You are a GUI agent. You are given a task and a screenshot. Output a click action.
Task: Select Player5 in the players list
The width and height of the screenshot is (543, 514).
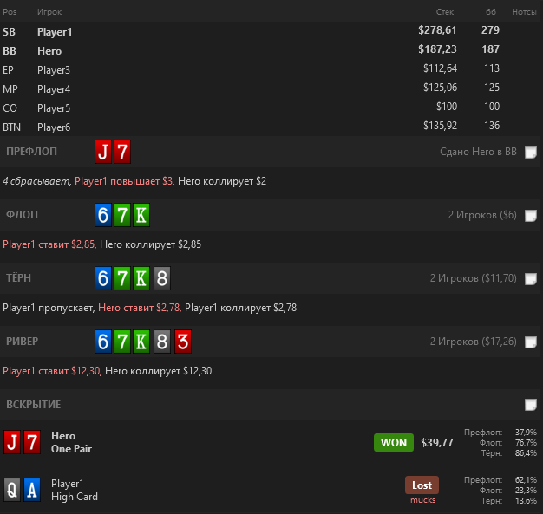(54, 108)
